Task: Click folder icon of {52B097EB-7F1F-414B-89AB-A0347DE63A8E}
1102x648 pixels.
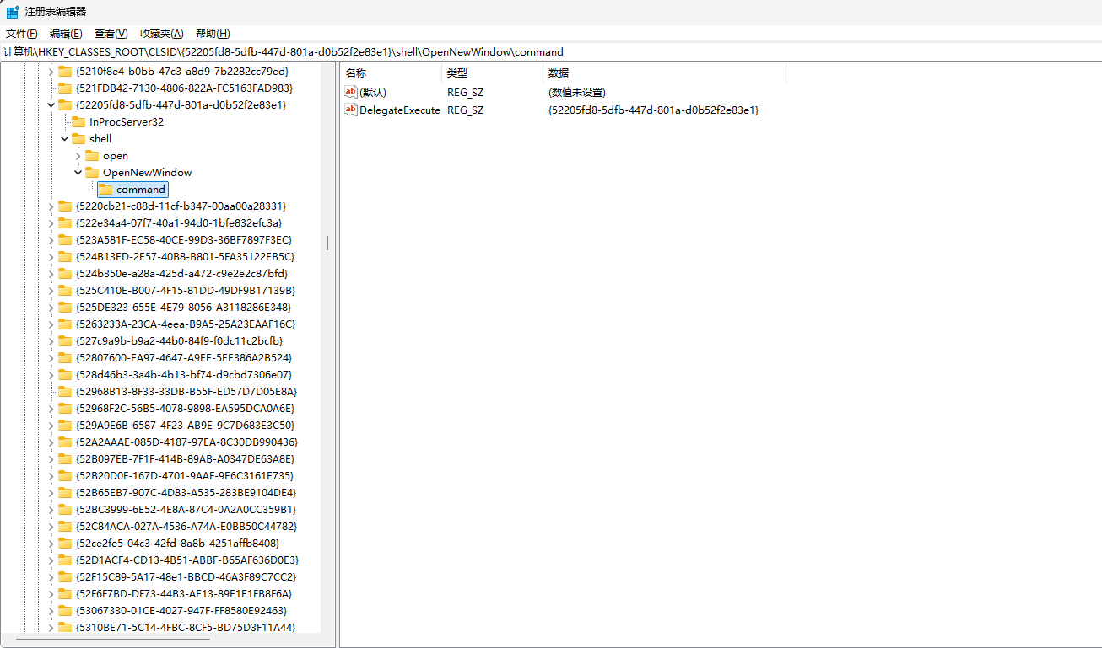Action: tap(65, 459)
